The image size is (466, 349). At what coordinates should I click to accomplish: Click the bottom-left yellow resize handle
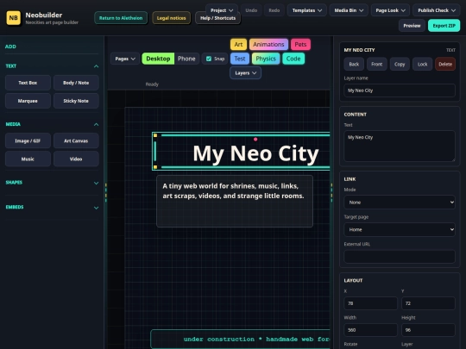pos(155,167)
